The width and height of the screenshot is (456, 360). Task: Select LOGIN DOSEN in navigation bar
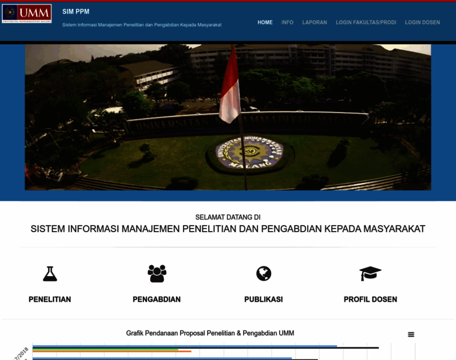point(422,22)
